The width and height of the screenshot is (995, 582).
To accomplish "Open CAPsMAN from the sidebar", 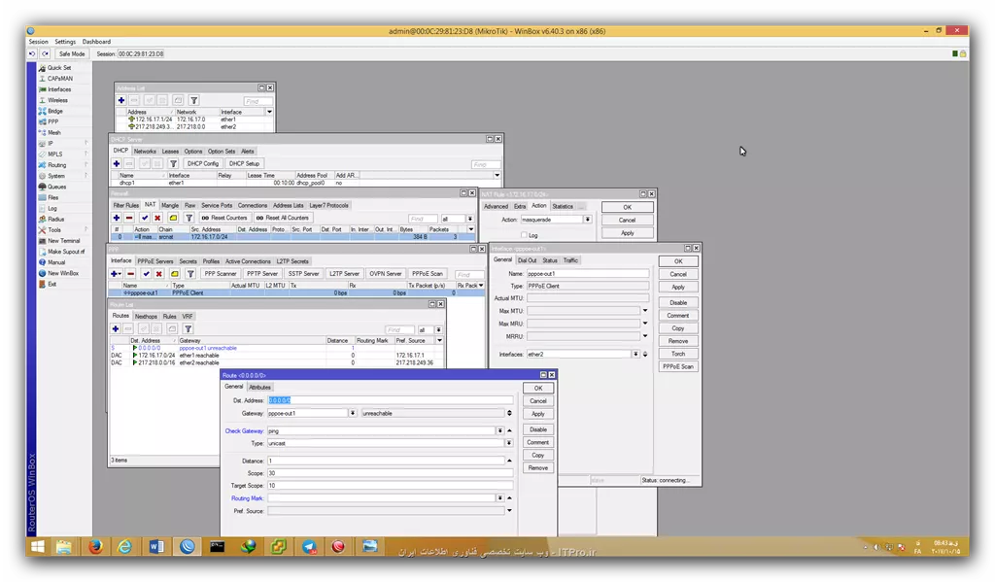I will tap(59, 79).
